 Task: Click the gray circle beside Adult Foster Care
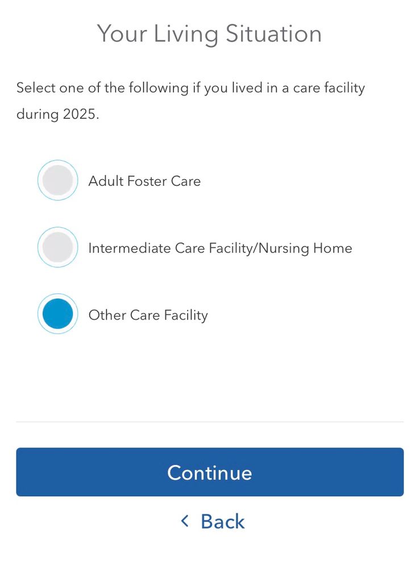(57, 181)
